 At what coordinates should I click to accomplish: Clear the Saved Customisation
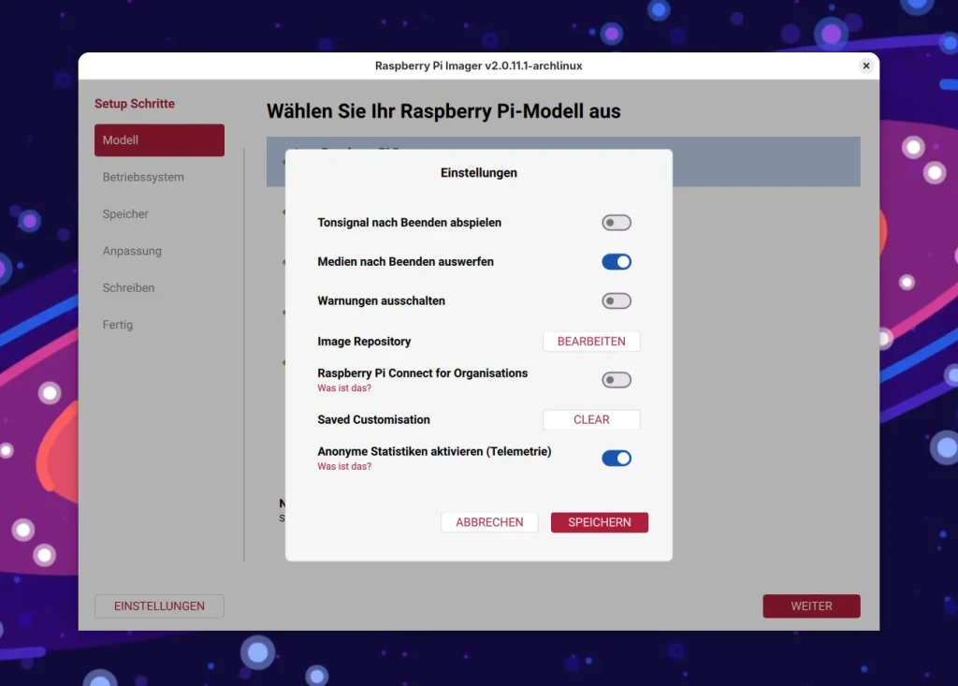pos(591,419)
